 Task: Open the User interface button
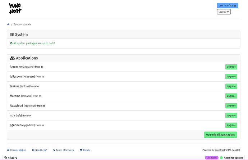227,5
